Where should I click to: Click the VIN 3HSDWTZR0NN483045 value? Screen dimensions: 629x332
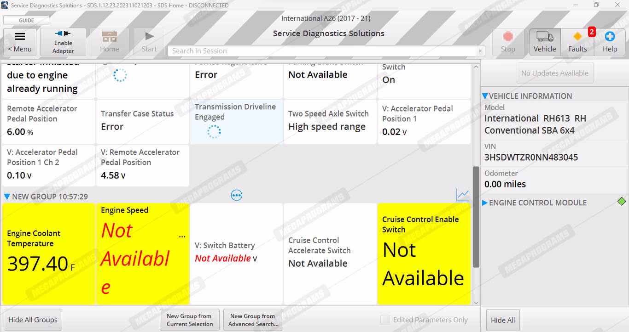531,158
